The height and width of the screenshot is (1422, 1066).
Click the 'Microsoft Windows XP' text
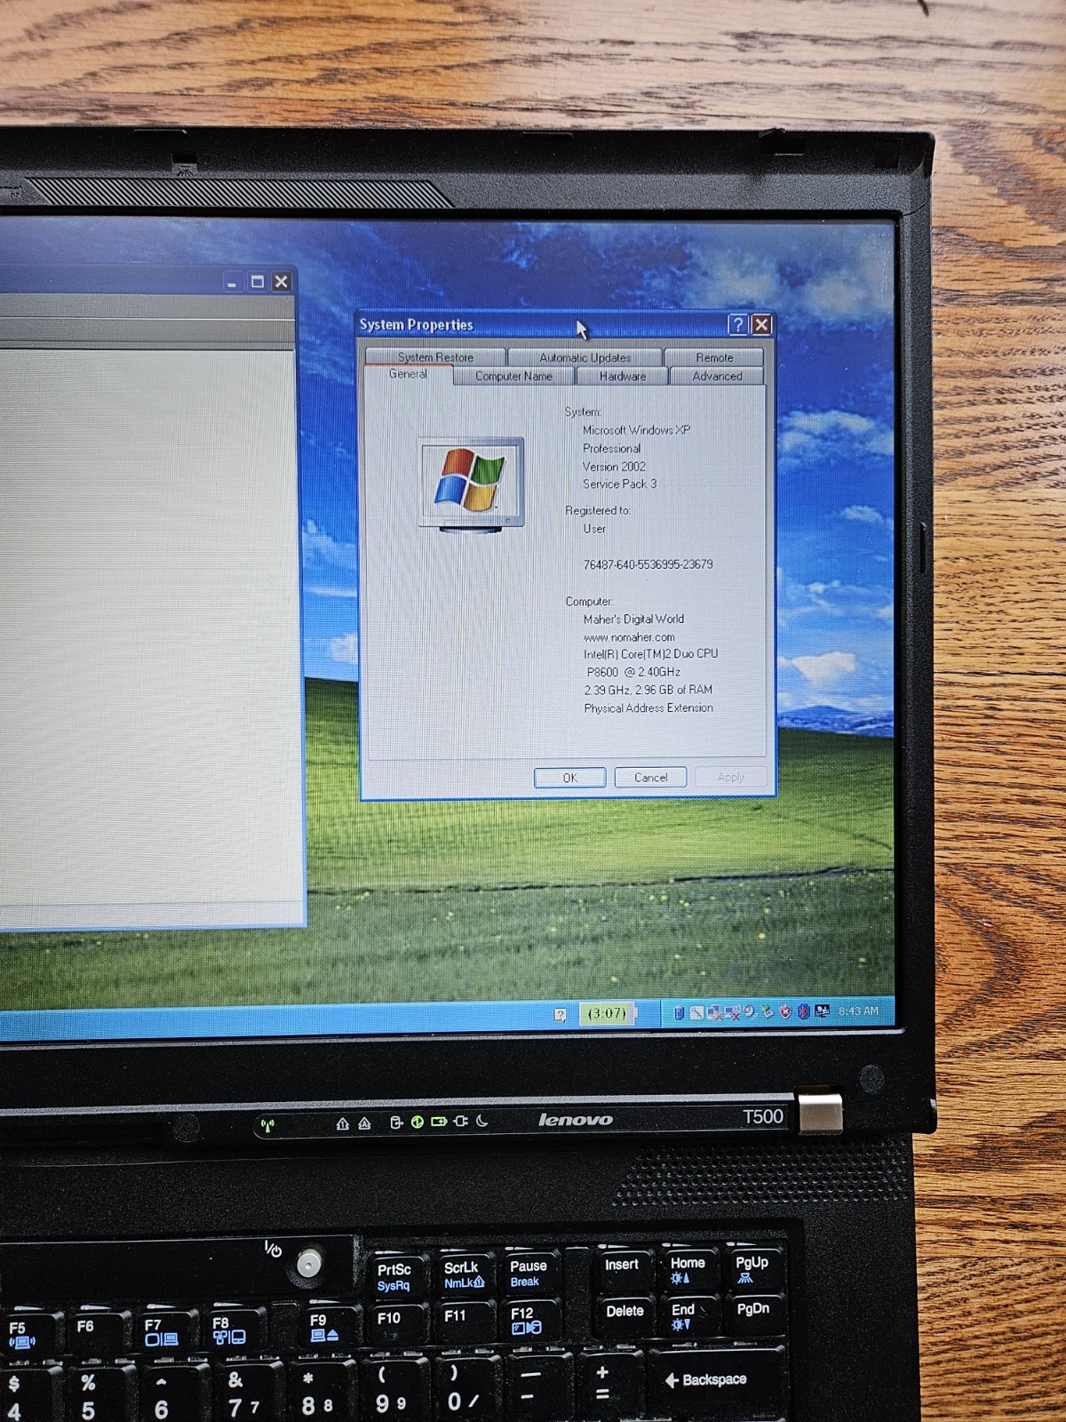point(636,430)
